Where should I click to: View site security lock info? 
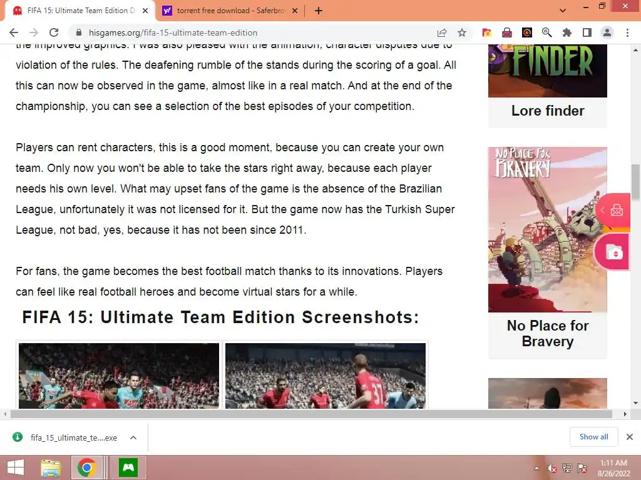pos(79,32)
